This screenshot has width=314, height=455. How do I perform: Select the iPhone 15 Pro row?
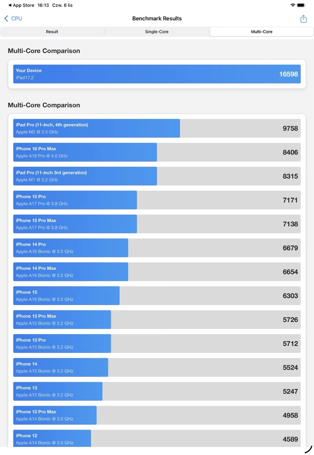coord(157,200)
